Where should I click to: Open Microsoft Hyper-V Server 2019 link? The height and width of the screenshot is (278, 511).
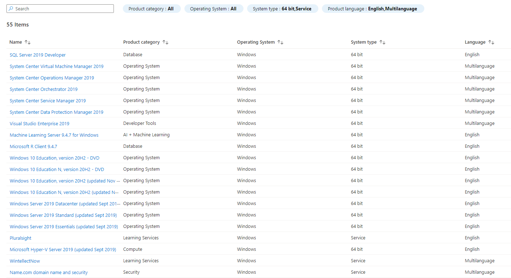tap(63, 249)
